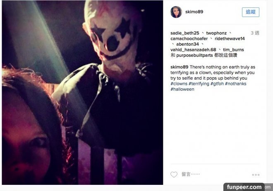This screenshot has height=191, width=273.
Task: Open the ridethewave14 liker profile
Action: (x=230, y=38)
